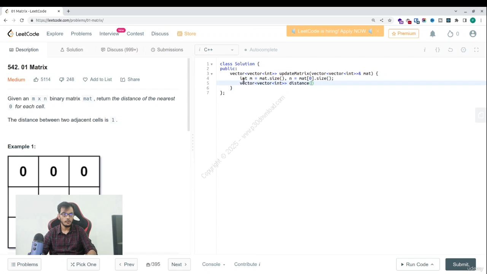Open Run Code options arrow
487x274 pixels.
(x=432, y=264)
